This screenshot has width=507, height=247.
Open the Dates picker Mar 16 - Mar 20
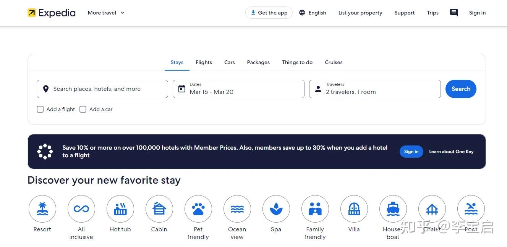(x=238, y=89)
